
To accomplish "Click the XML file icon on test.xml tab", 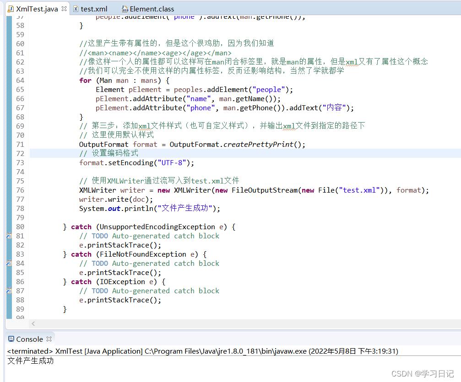I will click(76, 9).
